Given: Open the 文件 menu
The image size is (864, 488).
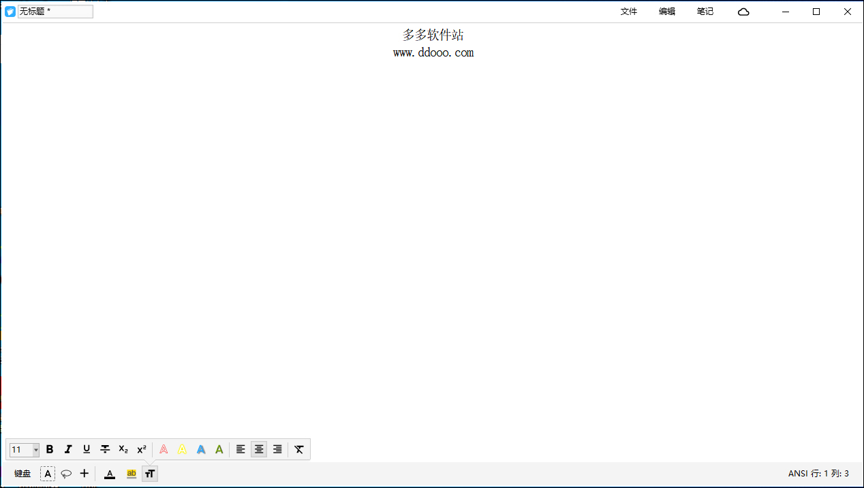Looking at the screenshot, I should 628,12.
